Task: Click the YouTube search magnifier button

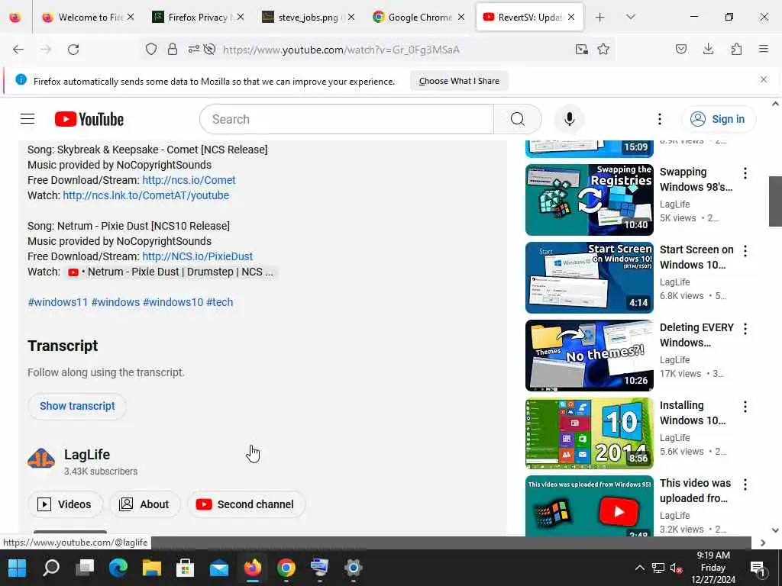Action: coord(518,119)
